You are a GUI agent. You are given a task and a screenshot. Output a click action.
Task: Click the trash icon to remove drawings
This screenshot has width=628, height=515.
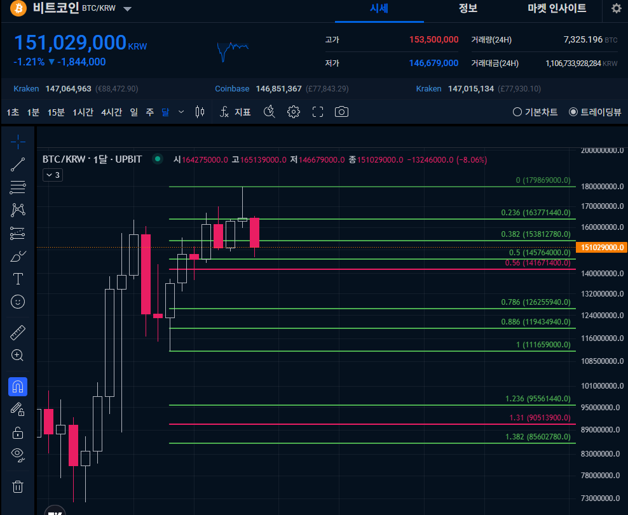pyautogui.click(x=18, y=486)
